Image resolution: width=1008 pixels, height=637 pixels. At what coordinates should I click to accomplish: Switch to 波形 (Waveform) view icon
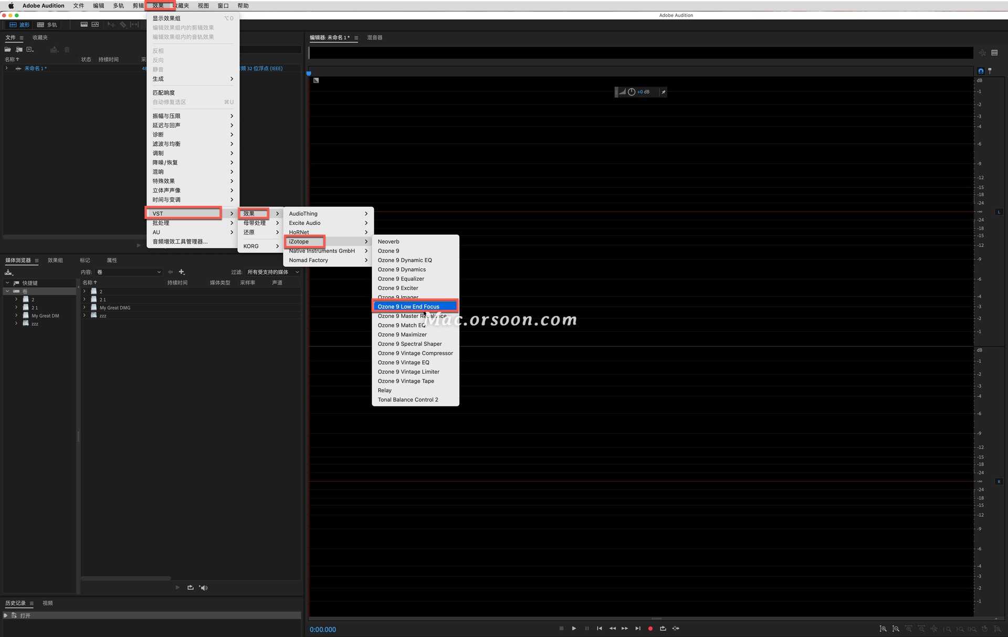(19, 24)
